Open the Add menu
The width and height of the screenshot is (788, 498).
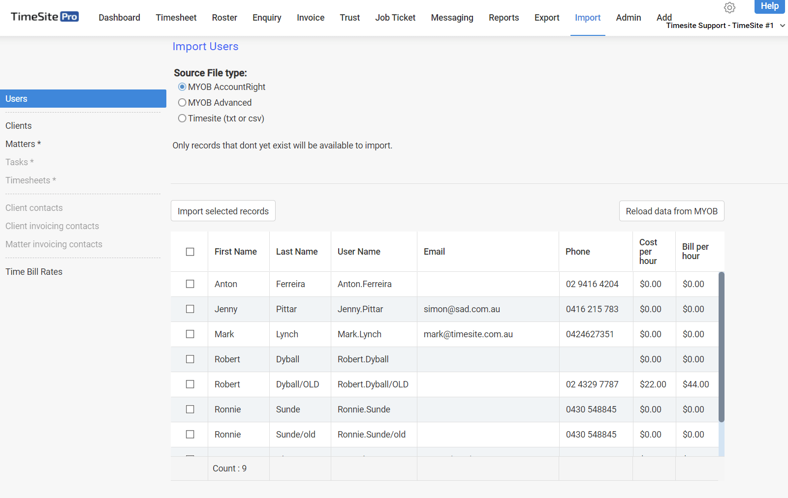(664, 17)
